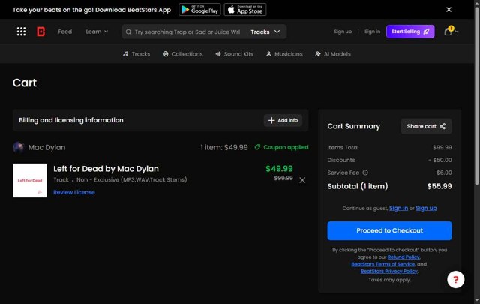Click the page vertical scrollbar
The image size is (480, 304).
pyautogui.click(x=477, y=95)
